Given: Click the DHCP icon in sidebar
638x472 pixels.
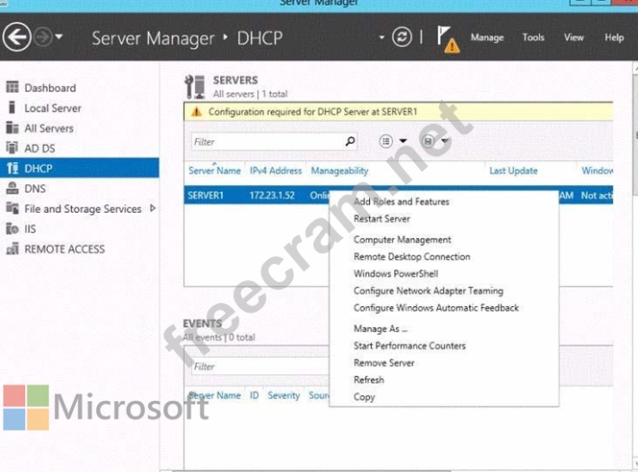Looking at the screenshot, I should pos(12,168).
